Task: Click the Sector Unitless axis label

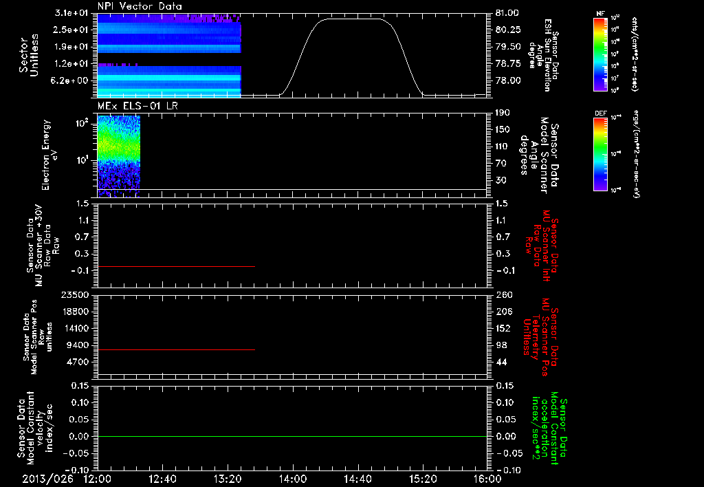Action: point(29,55)
